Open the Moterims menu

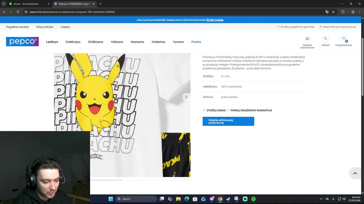tap(158, 42)
